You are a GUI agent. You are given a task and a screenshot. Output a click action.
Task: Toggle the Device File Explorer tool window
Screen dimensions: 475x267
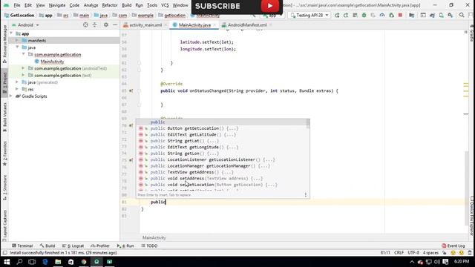click(472, 216)
